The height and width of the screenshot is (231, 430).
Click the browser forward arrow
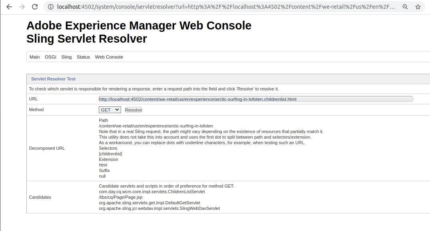pos(22,7)
